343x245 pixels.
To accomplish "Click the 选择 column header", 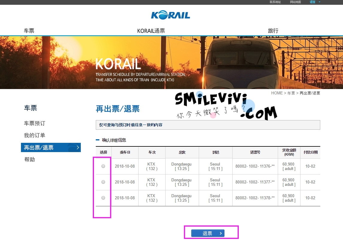I will pyautogui.click(x=104, y=152).
